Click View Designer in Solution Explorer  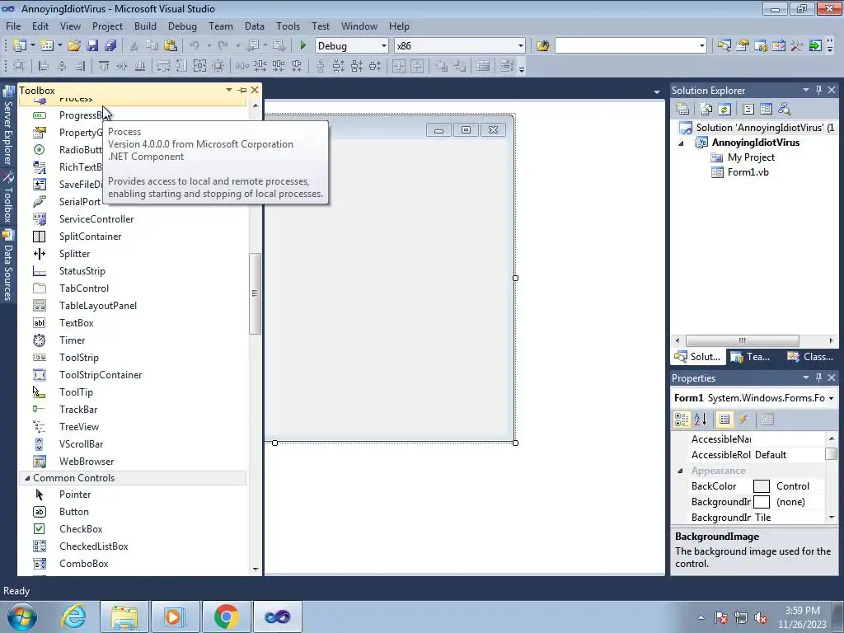tap(766, 109)
